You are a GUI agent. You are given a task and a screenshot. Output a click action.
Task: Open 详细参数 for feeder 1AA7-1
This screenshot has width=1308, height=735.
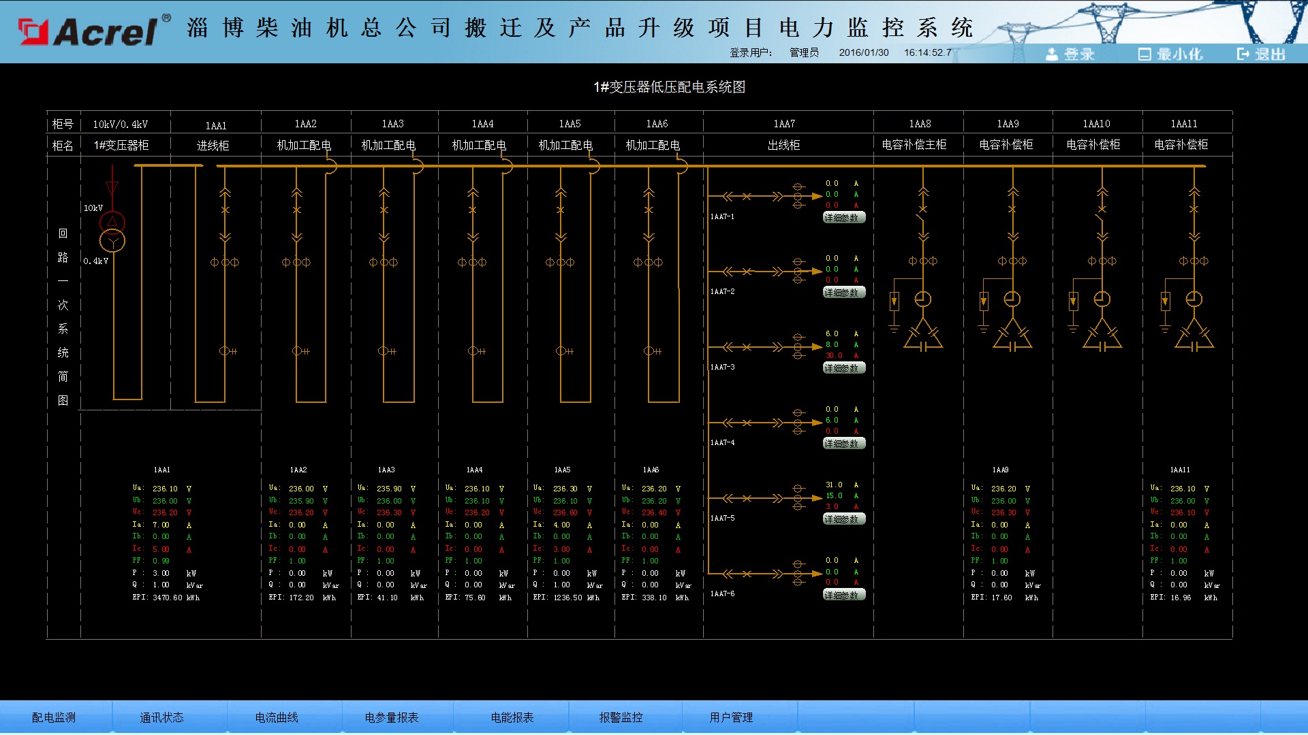(843, 218)
